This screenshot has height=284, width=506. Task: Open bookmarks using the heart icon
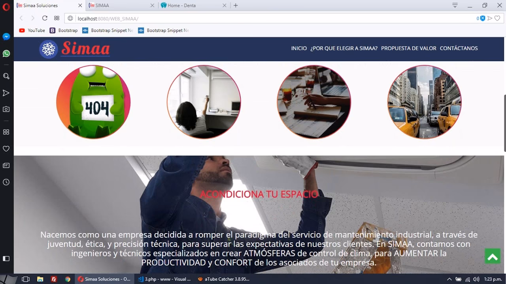point(6,149)
